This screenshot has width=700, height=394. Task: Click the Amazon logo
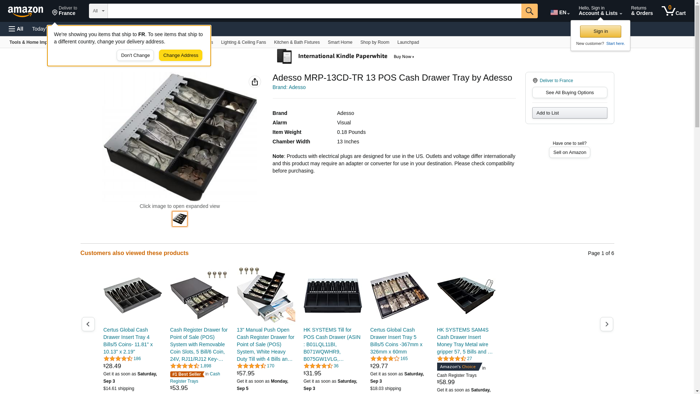pyautogui.click(x=26, y=11)
